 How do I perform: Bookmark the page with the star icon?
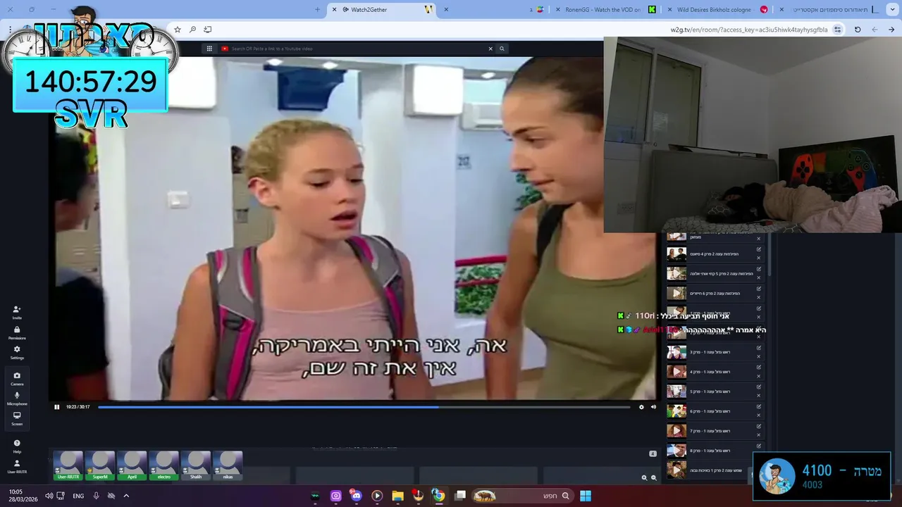click(x=177, y=30)
